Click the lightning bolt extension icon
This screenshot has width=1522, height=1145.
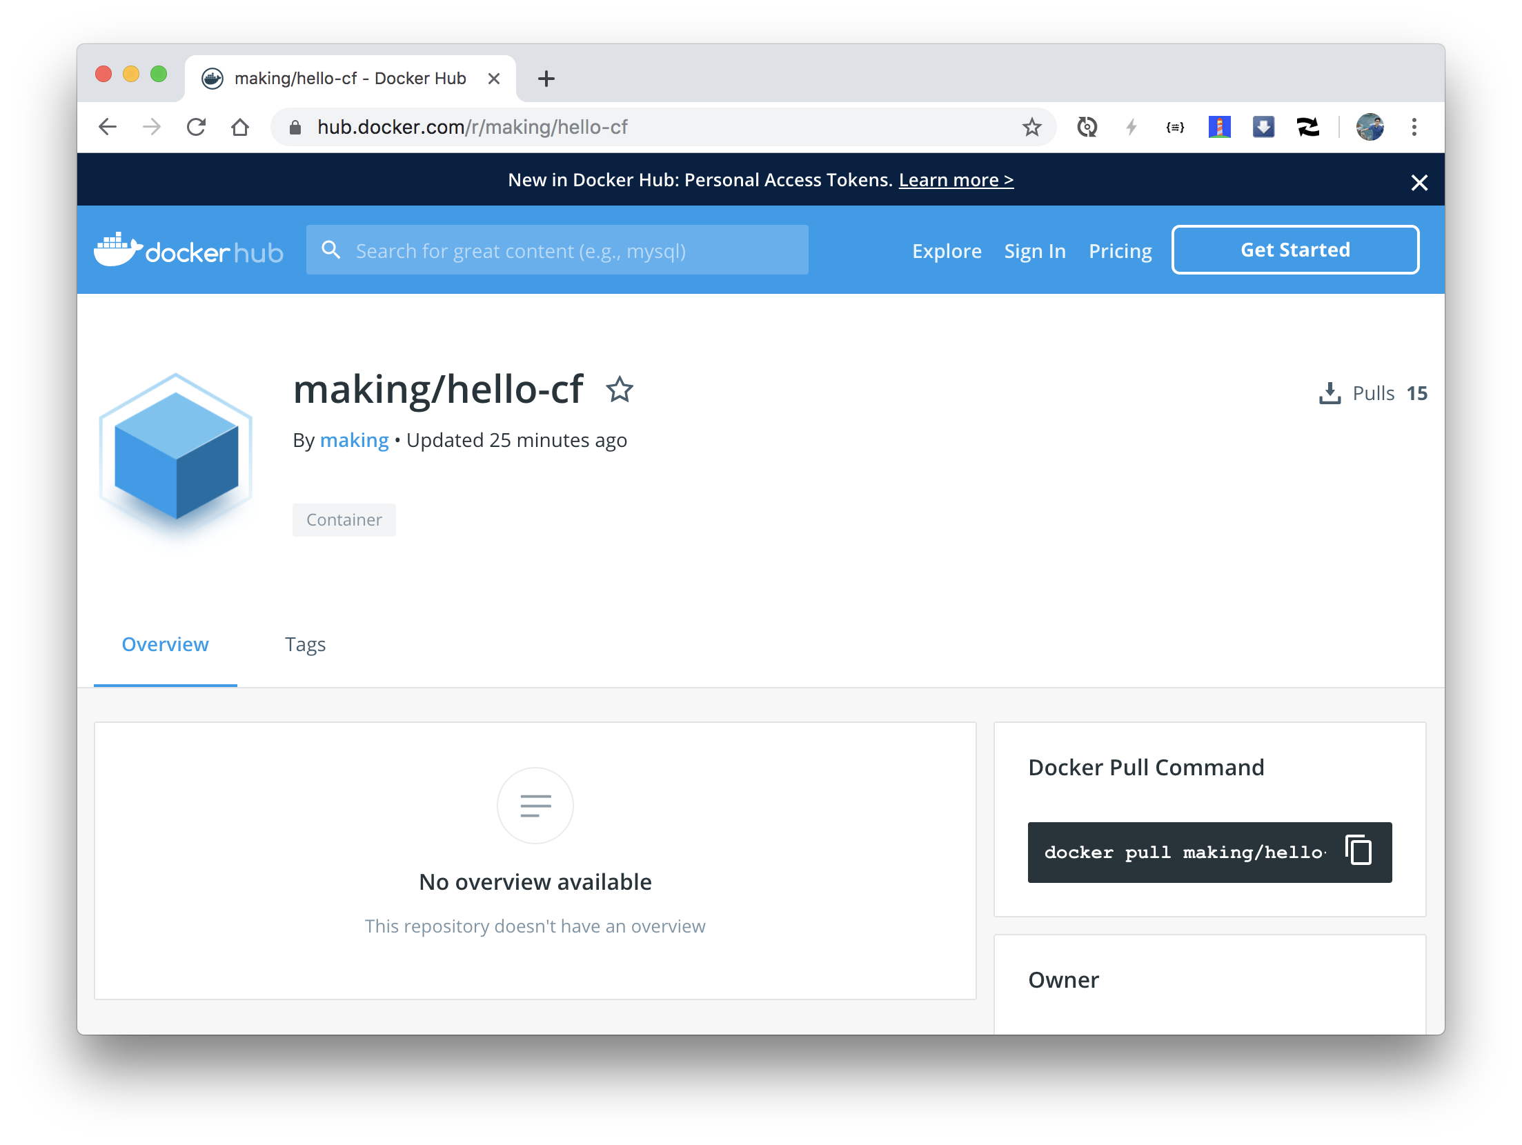point(1131,127)
